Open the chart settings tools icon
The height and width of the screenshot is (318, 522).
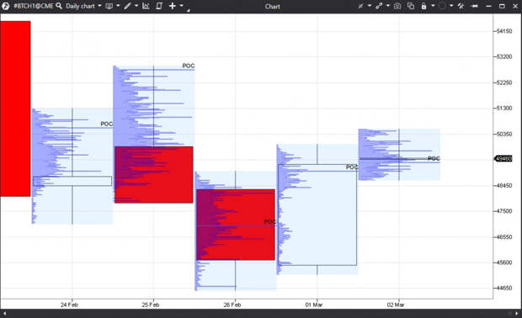click(461, 6)
